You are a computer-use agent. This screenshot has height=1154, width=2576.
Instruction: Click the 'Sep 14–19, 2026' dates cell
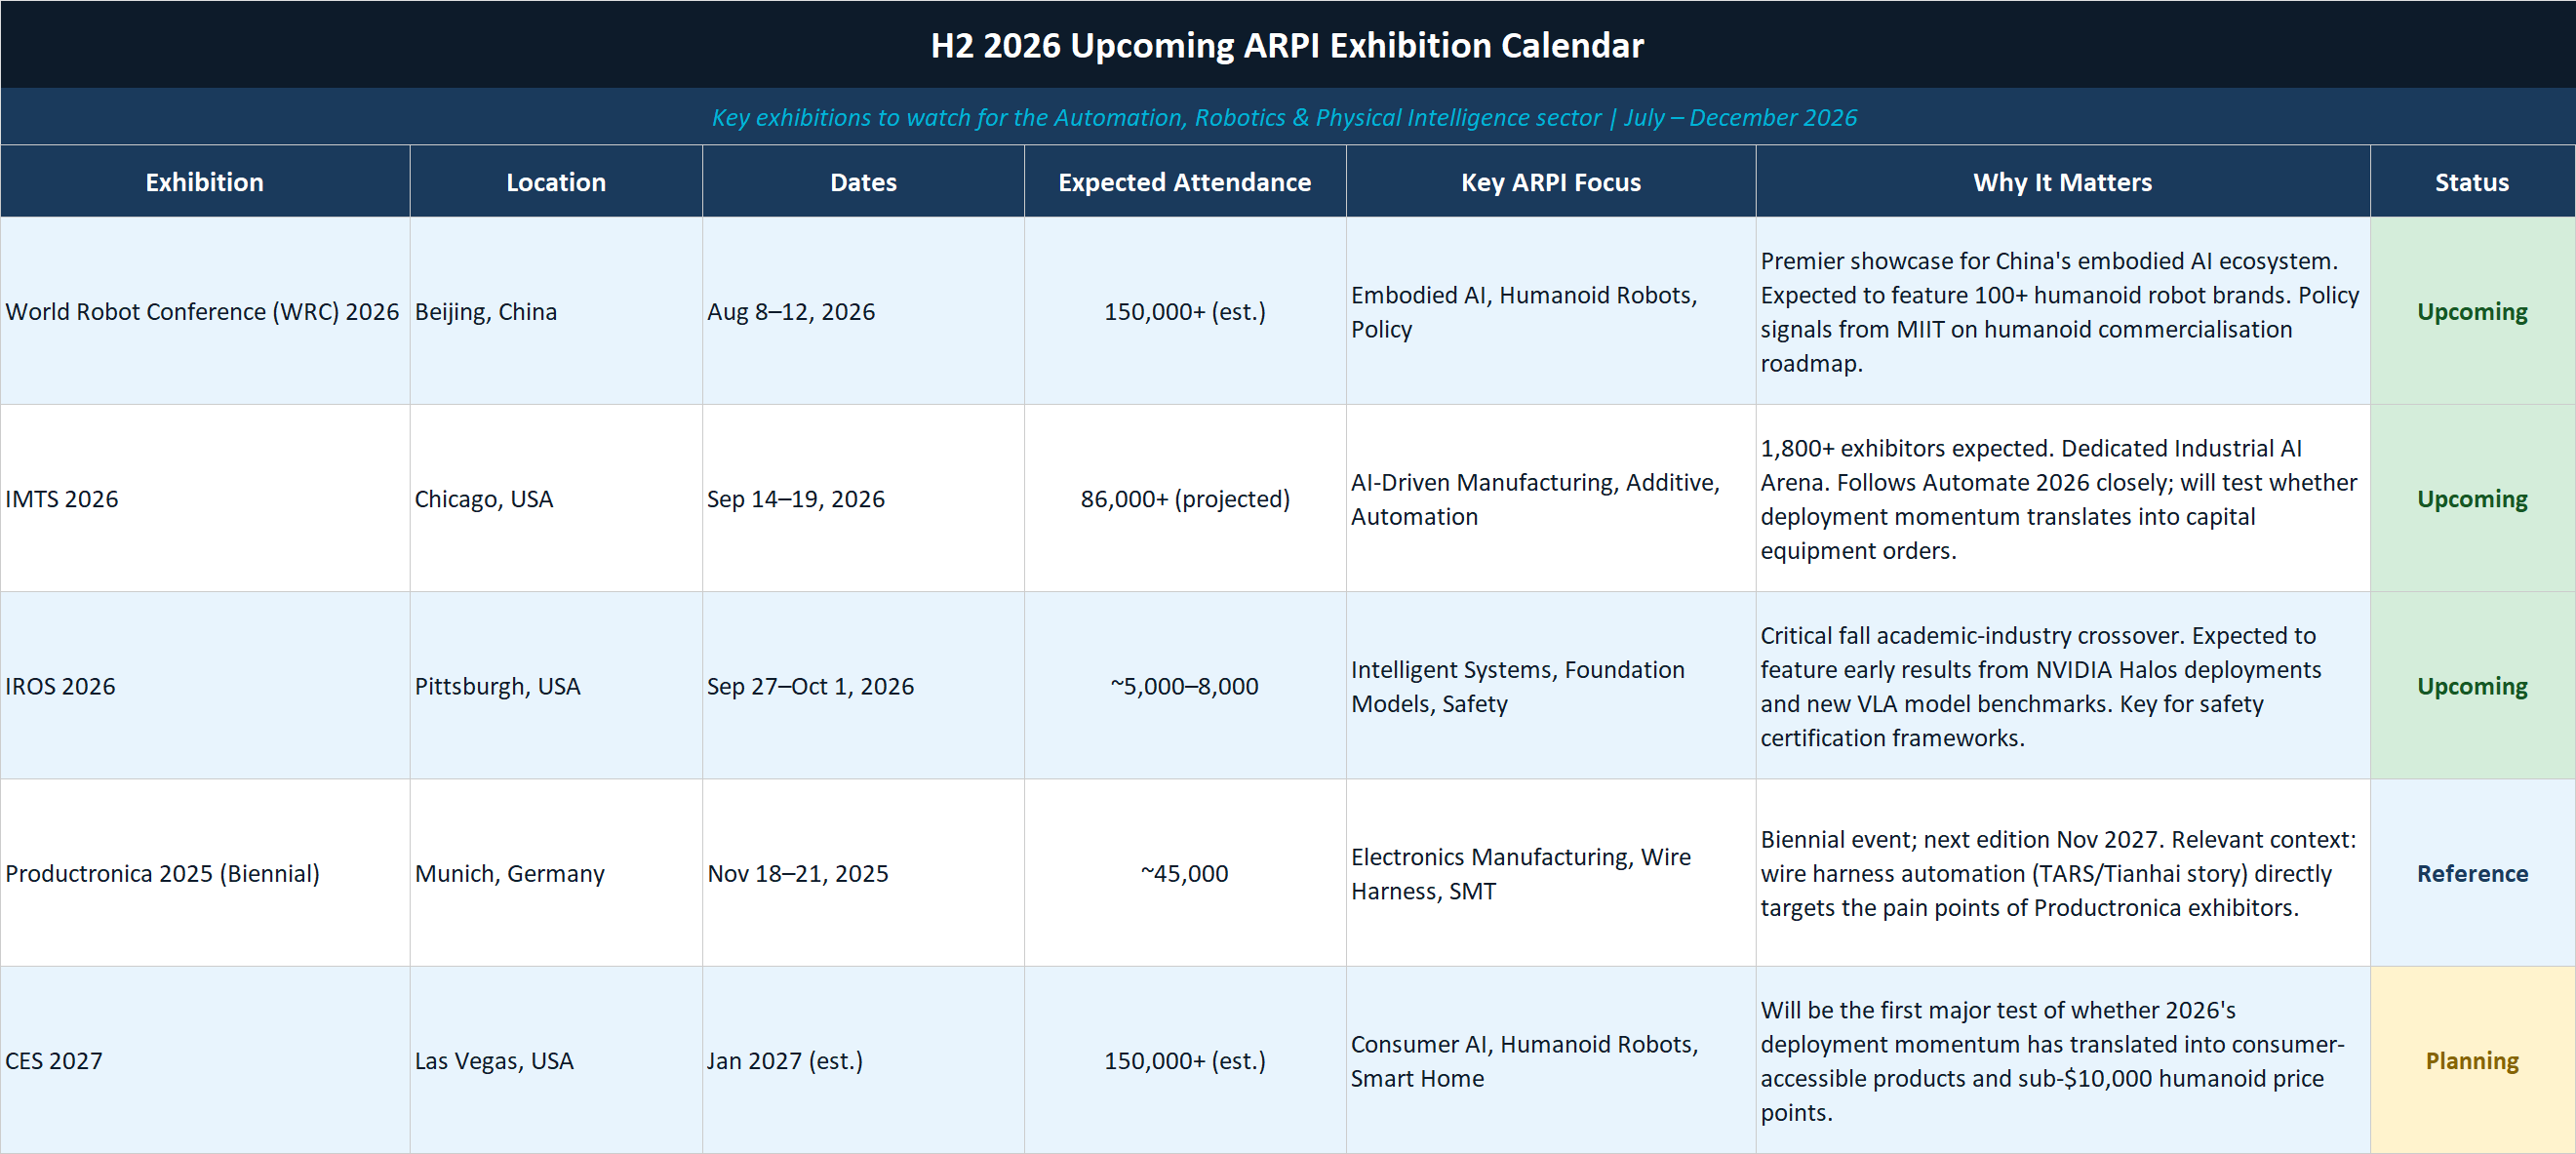coord(863,498)
